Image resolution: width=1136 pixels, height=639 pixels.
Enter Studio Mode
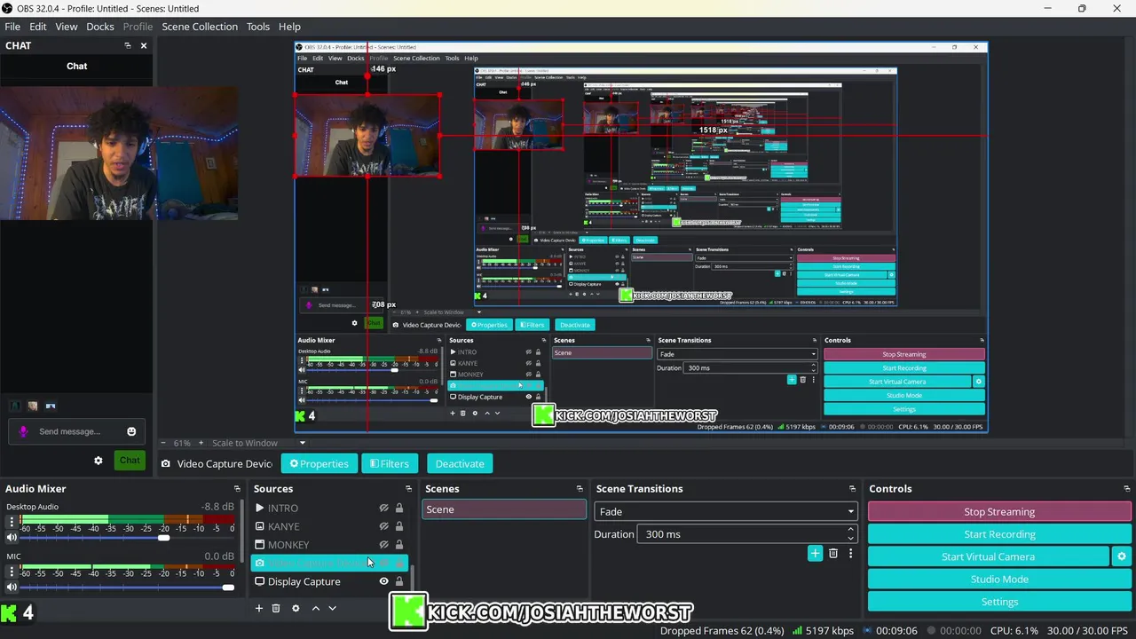(999, 579)
